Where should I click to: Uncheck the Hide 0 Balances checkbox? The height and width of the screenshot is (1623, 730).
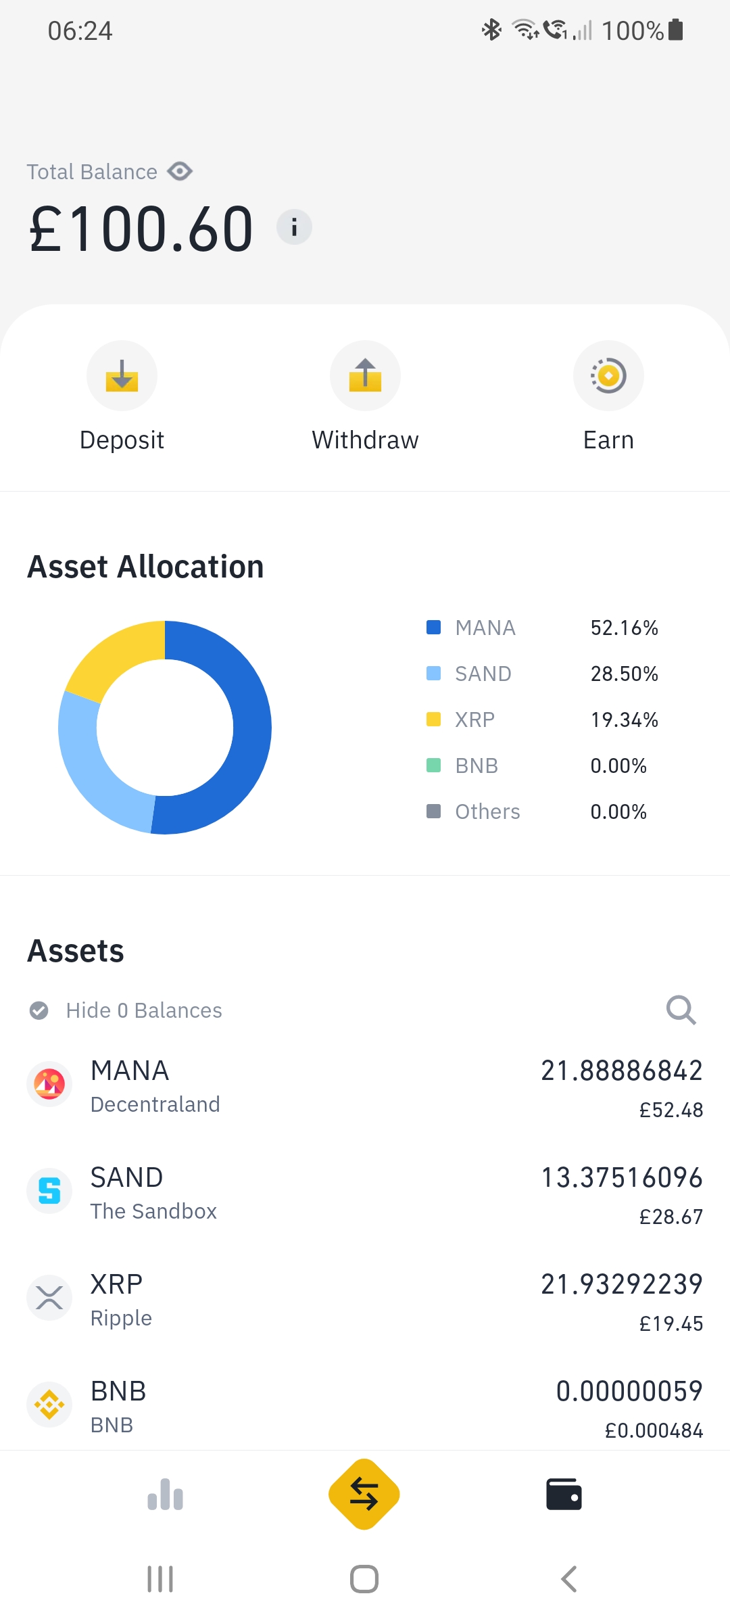[39, 1010]
